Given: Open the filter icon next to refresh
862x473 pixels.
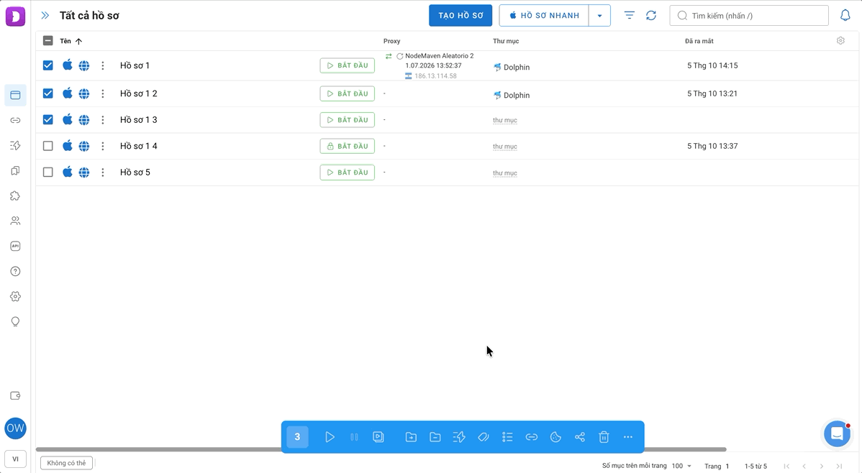Looking at the screenshot, I should [x=630, y=15].
